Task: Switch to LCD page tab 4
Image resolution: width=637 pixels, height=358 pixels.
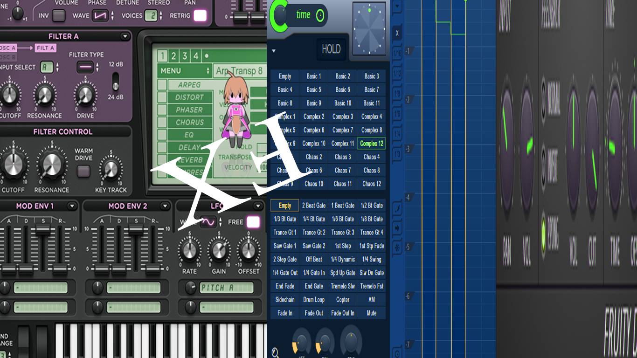Action: (196, 56)
